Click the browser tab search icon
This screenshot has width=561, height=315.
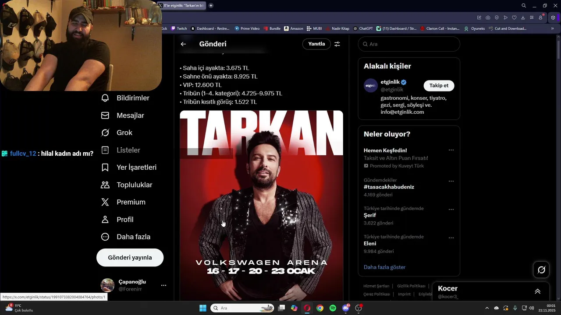(524, 6)
